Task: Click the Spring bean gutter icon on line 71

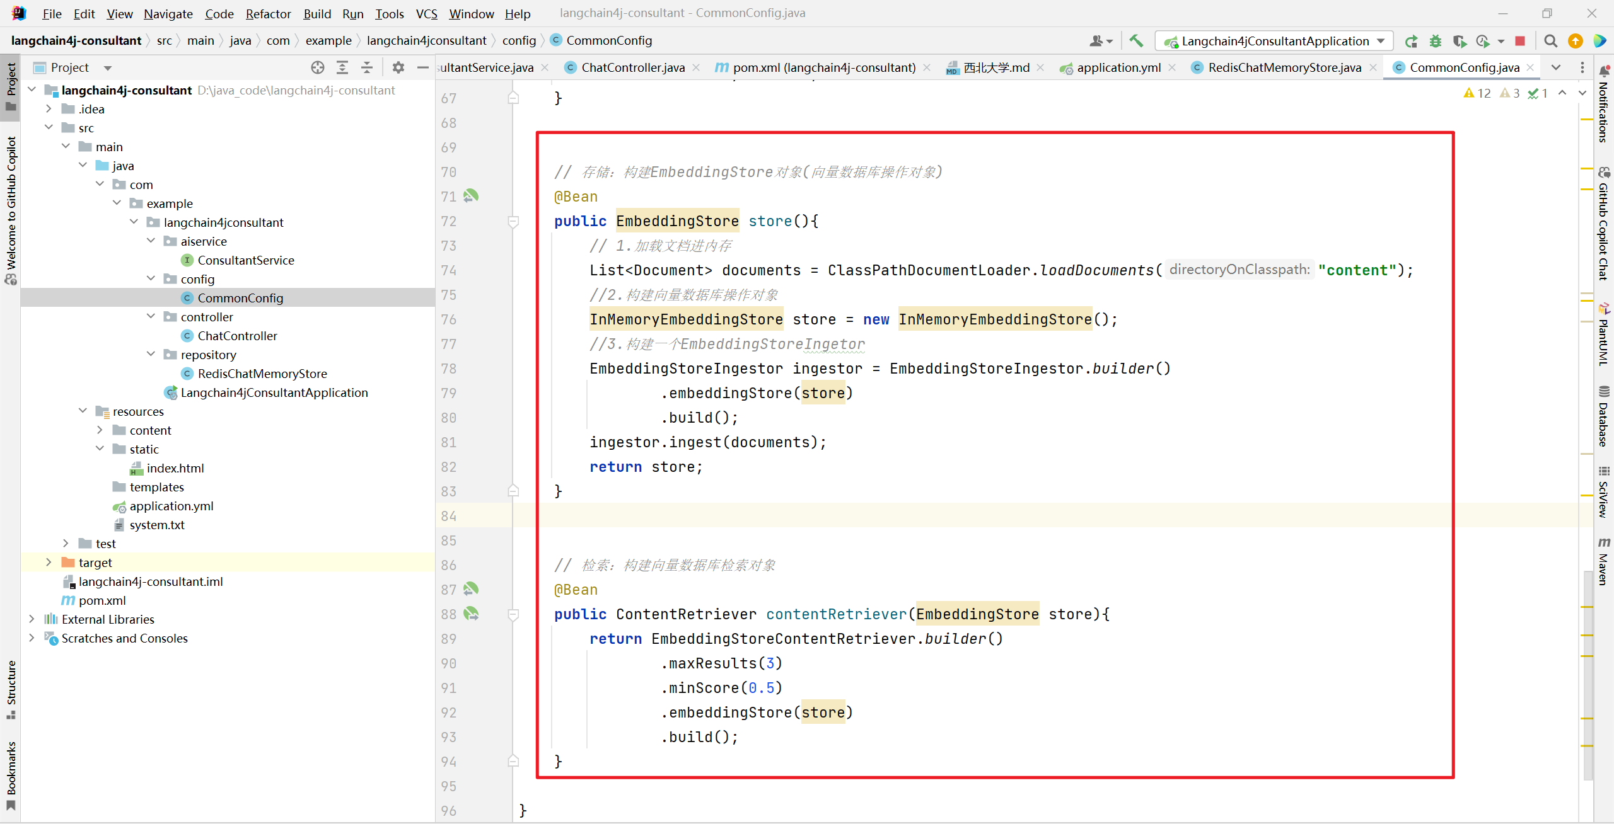Action: pos(471,197)
